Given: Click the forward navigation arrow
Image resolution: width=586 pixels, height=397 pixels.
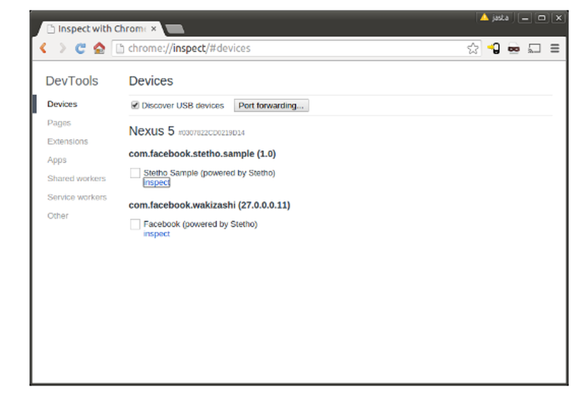Looking at the screenshot, I should coord(62,48).
